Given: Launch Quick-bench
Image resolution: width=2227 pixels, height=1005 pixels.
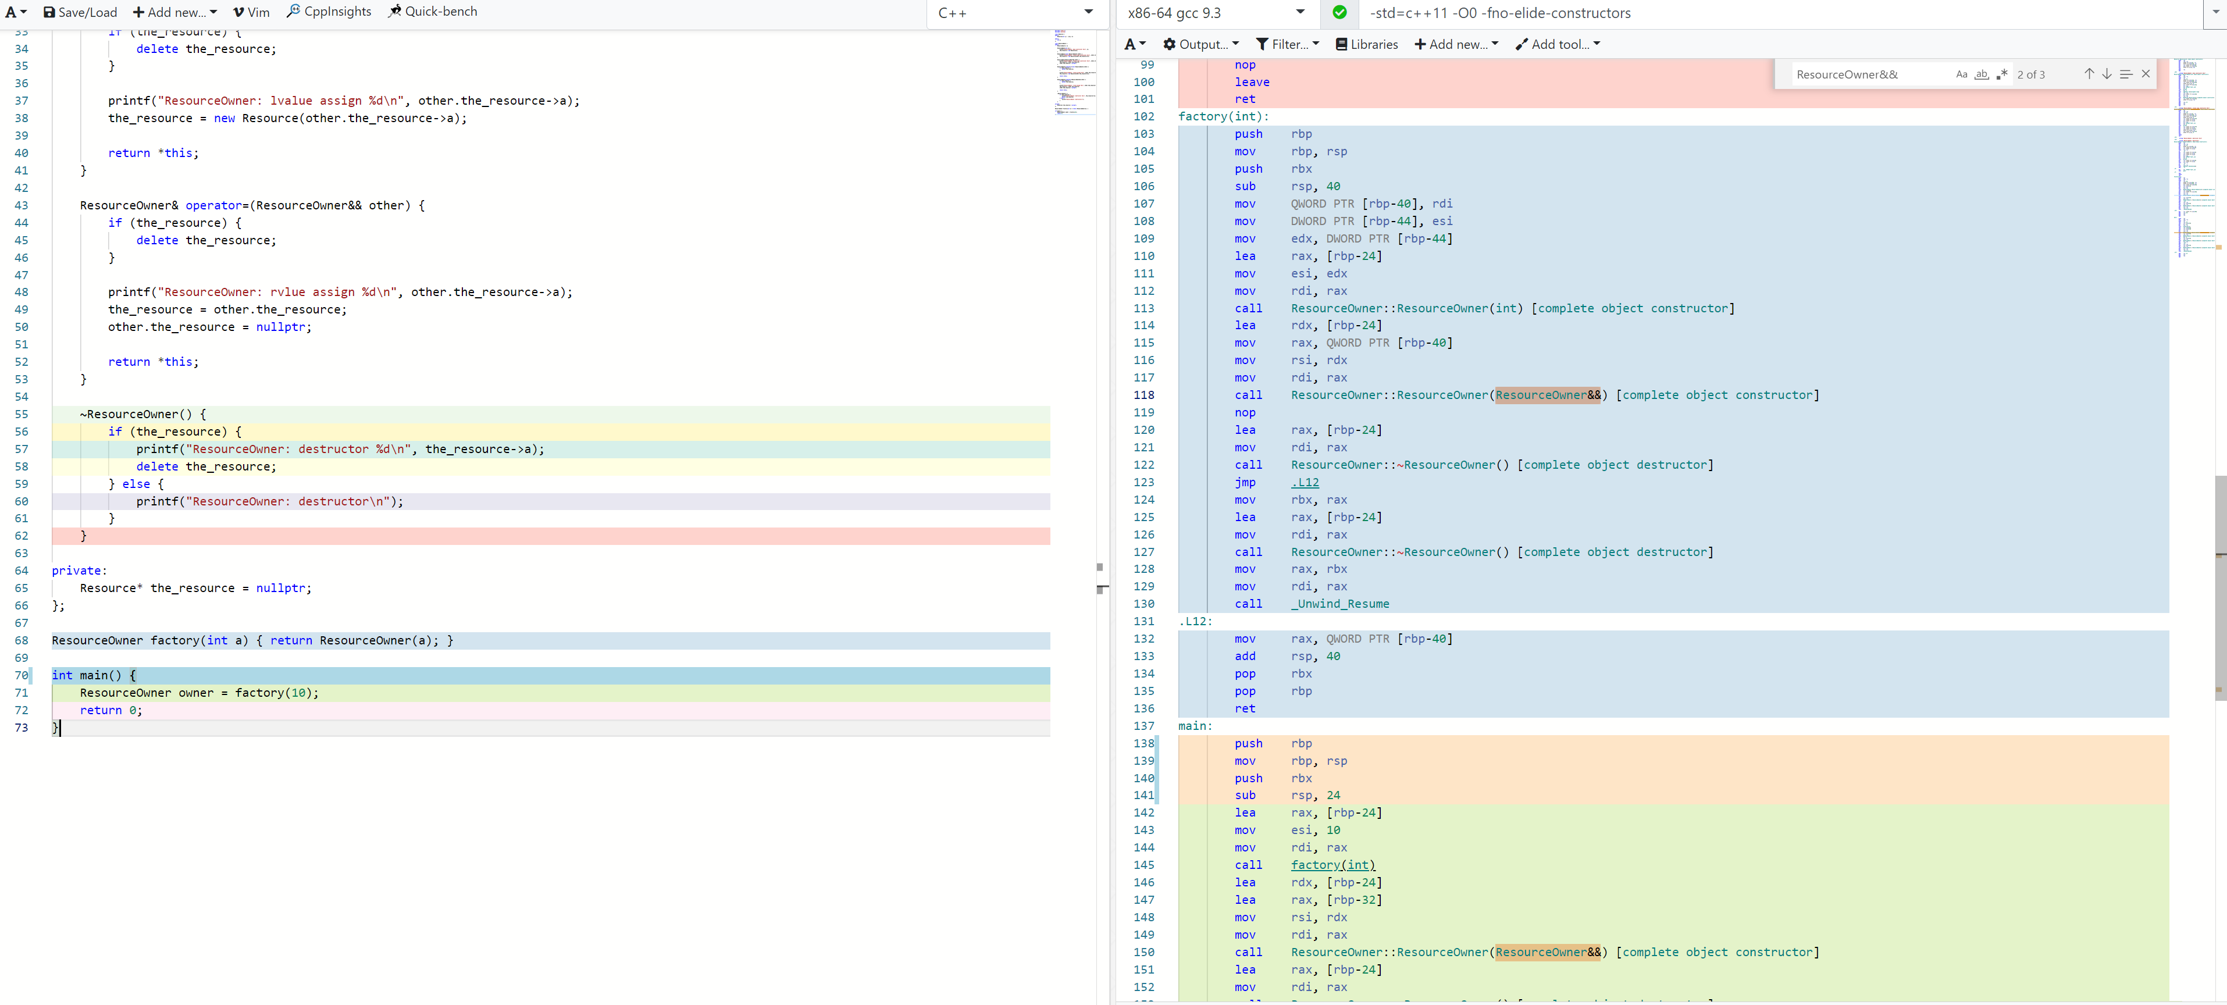Looking at the screenshot, I should coord(432,11).
